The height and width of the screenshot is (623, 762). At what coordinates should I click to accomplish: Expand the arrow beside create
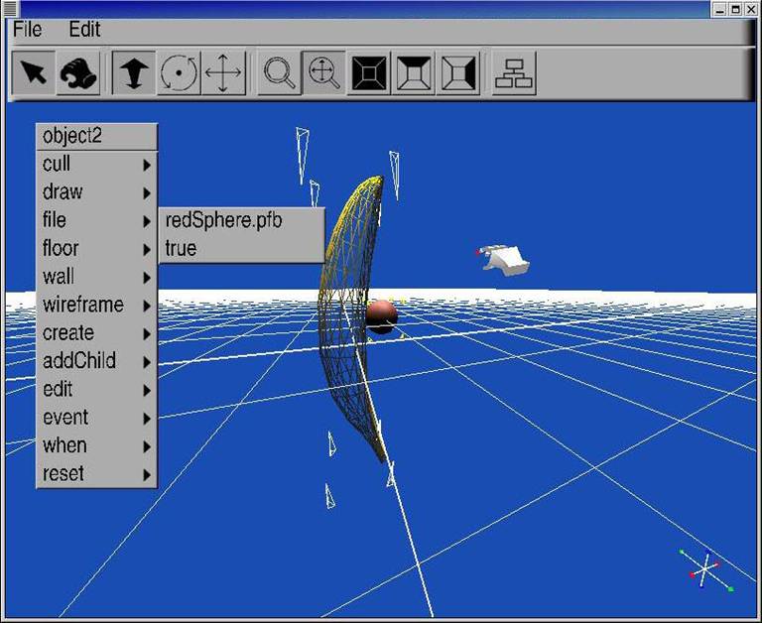point(147,334)
